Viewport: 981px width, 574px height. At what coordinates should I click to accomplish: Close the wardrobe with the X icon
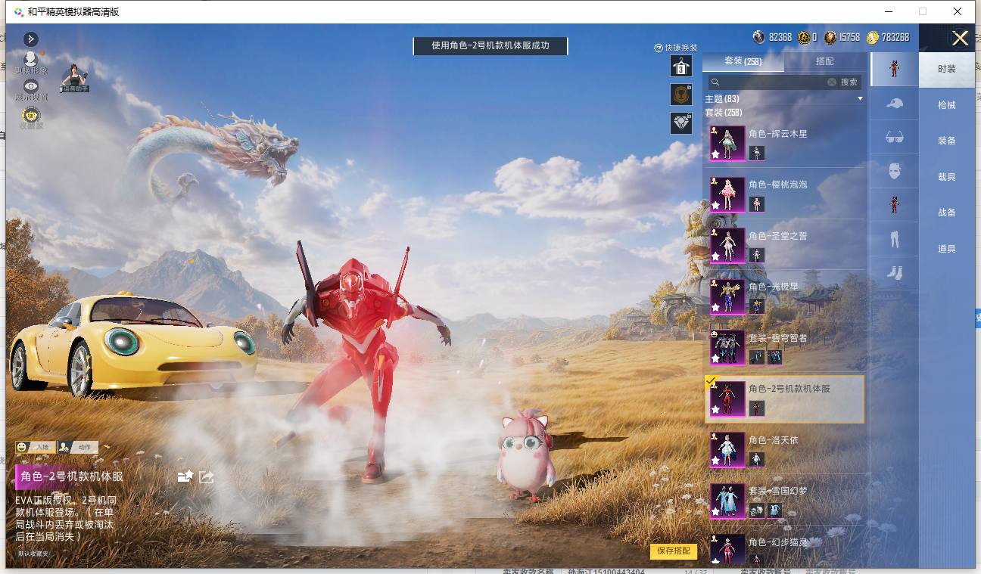click(961, 39)
